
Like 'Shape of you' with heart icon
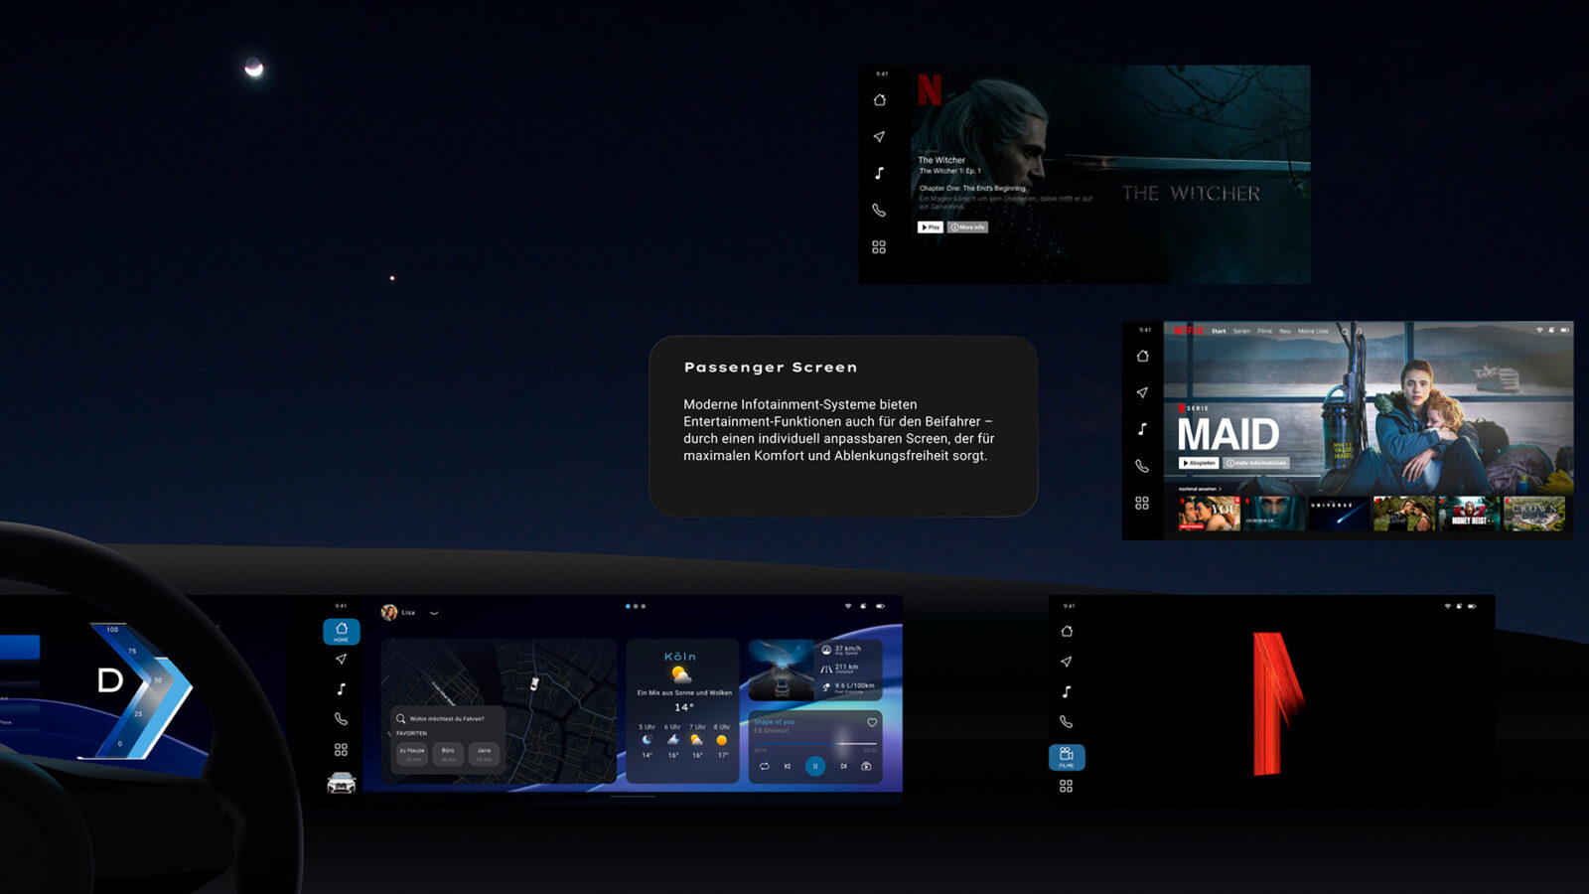872,722
